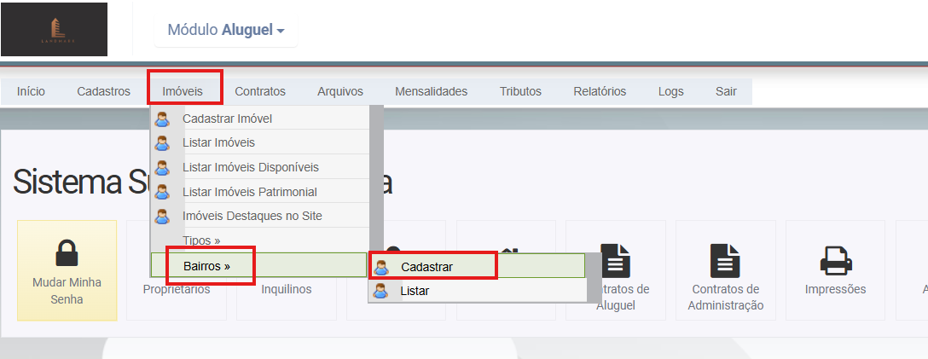Click the user icon beside Cadastrar Imóvel
The width and height of the screenshot is (928, 359).
(162, 119)
